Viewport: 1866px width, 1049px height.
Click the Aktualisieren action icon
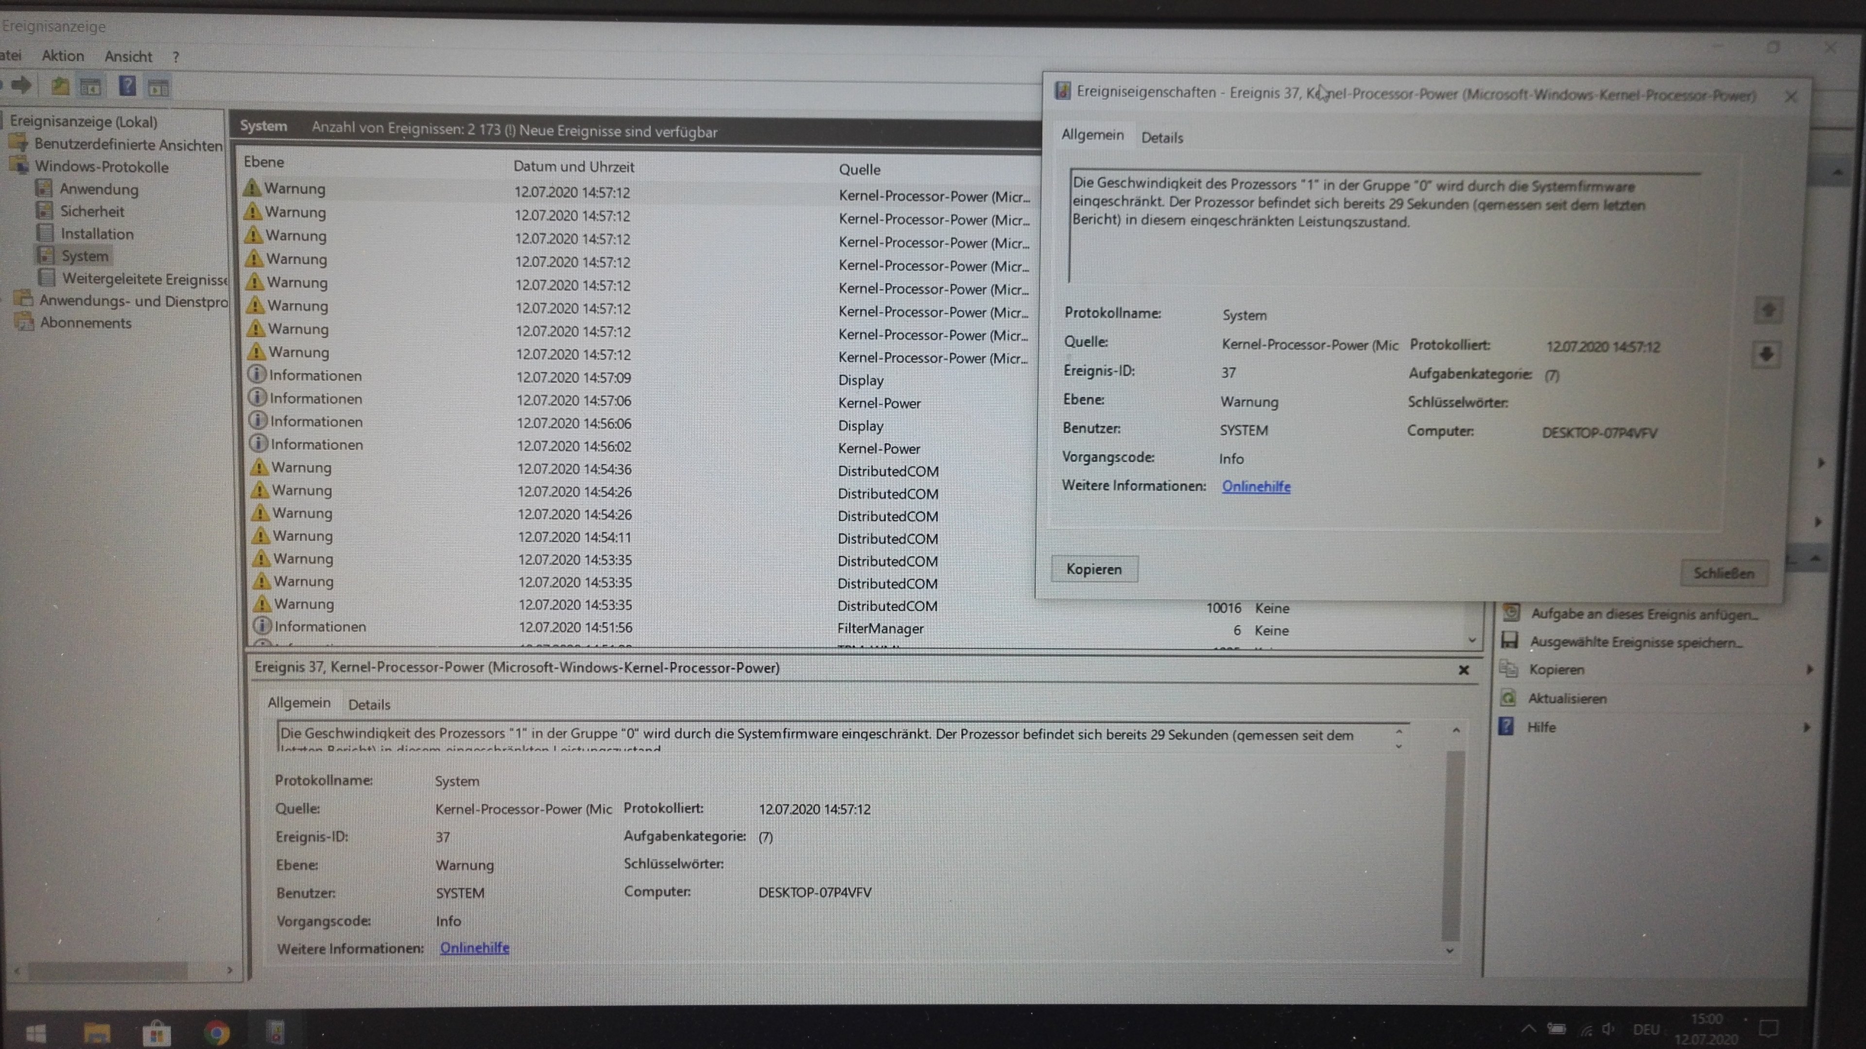[x=1508, y=698]
